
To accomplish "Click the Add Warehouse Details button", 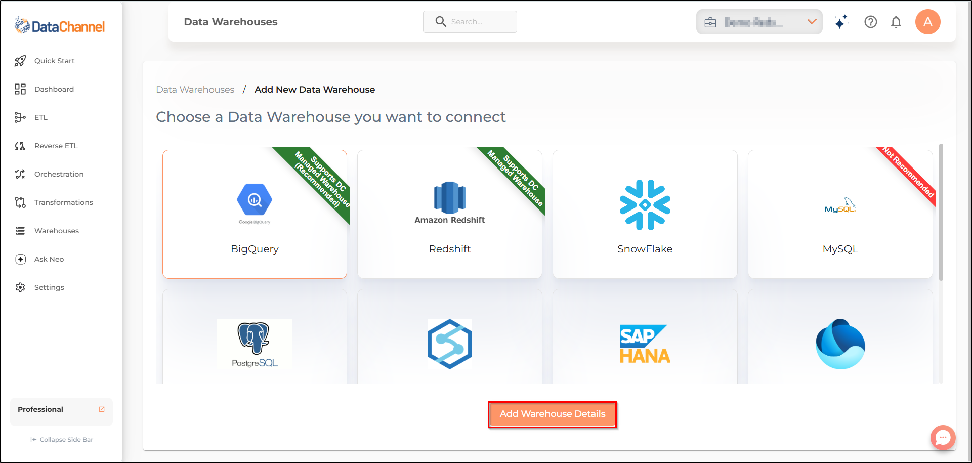I will (x=553, y=414).
